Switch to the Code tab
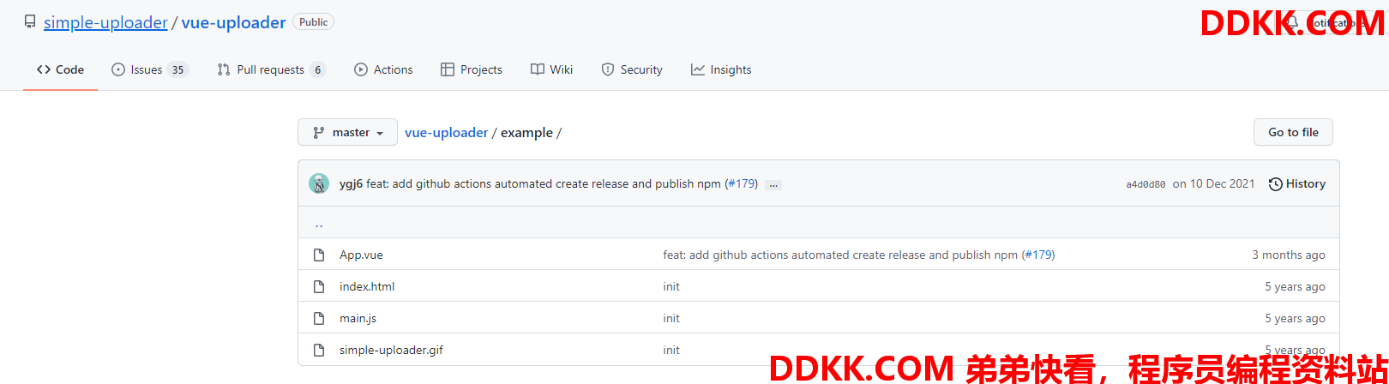This screenshot has height=384, width=1389. [60, 69]
